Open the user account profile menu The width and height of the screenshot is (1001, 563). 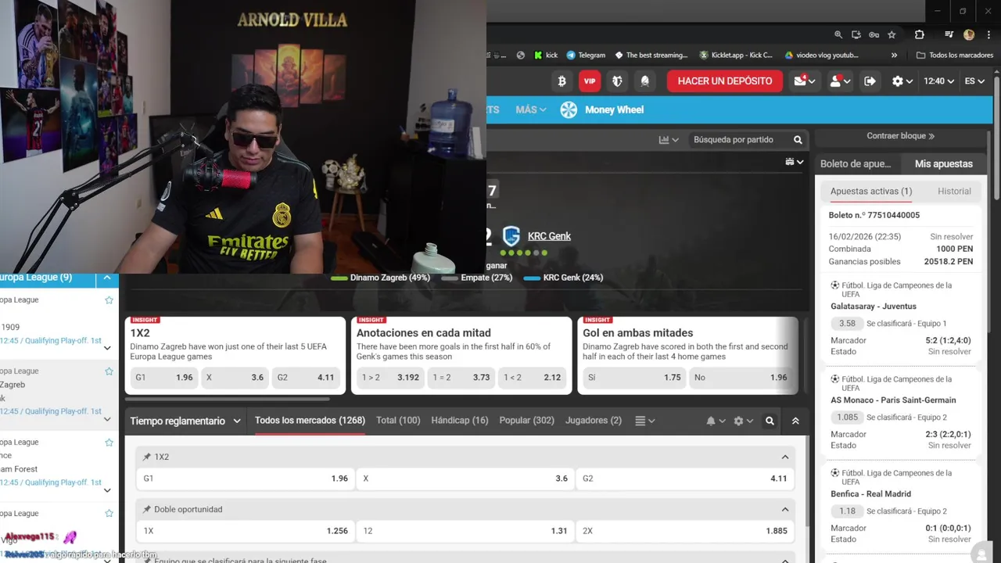(x=838, y=81)
